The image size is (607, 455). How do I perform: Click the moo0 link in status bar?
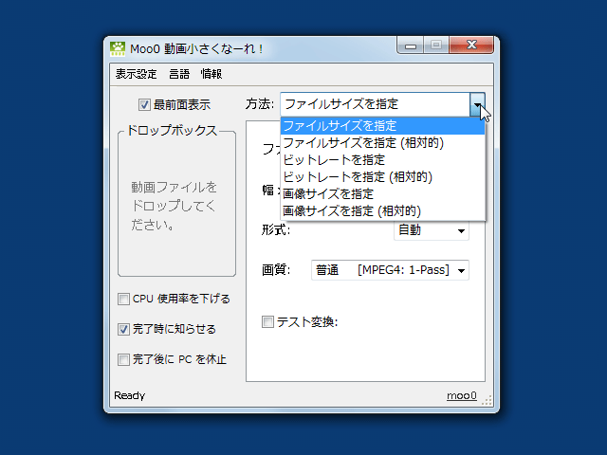(x=462, y=395)
